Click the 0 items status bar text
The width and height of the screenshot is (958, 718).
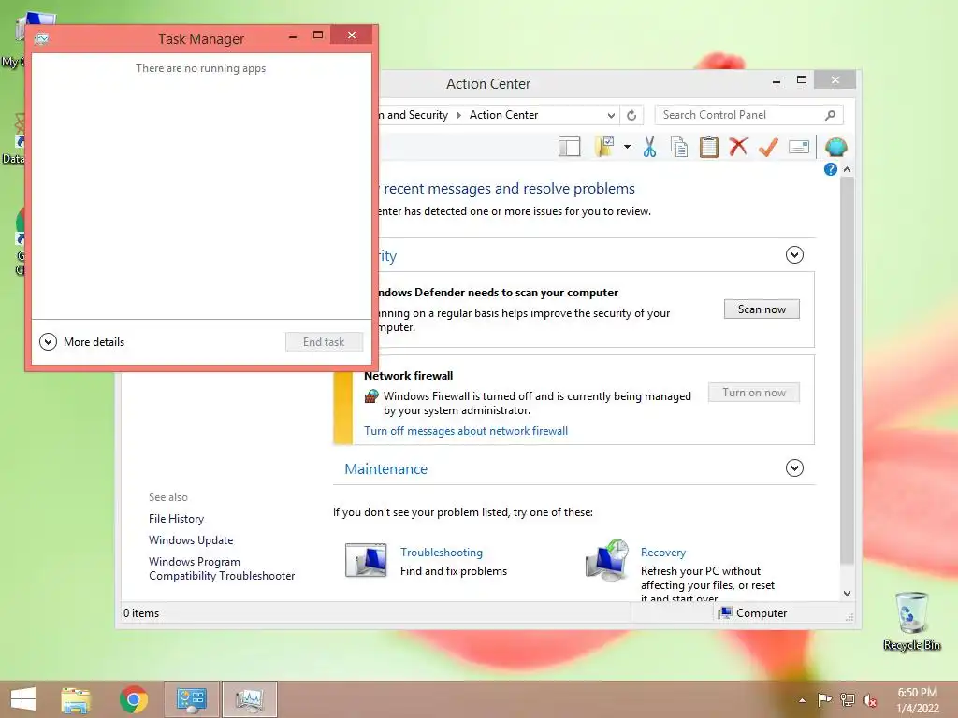(141, 613)
